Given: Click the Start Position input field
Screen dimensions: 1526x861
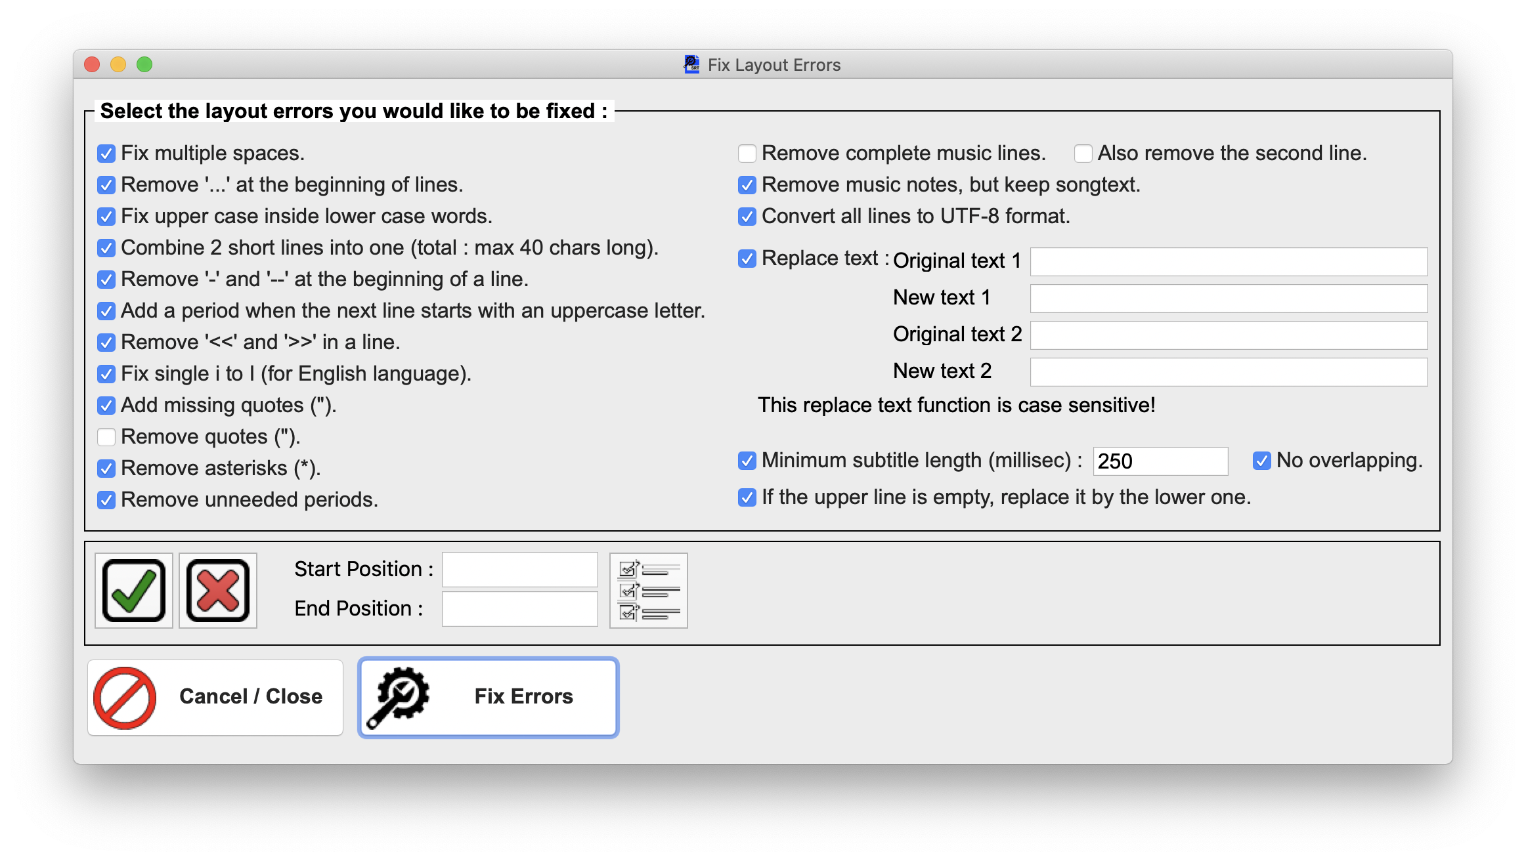Looking at the screenshot, I should click(519, 570).
